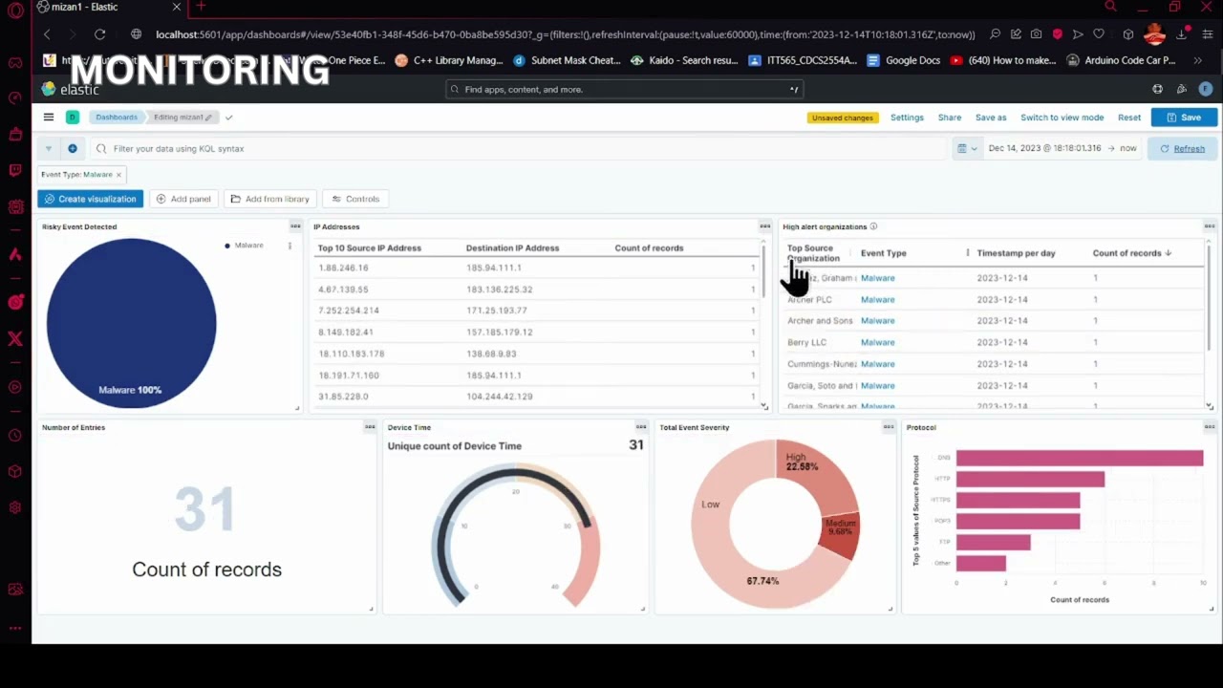This screenshot has height=688, width=1223.
Task: Open Number of Entries panel options
Action: [x=370, y=427]
